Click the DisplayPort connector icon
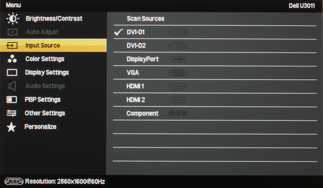Viewport: 323px width, 188px height. (x=178, y=59)
